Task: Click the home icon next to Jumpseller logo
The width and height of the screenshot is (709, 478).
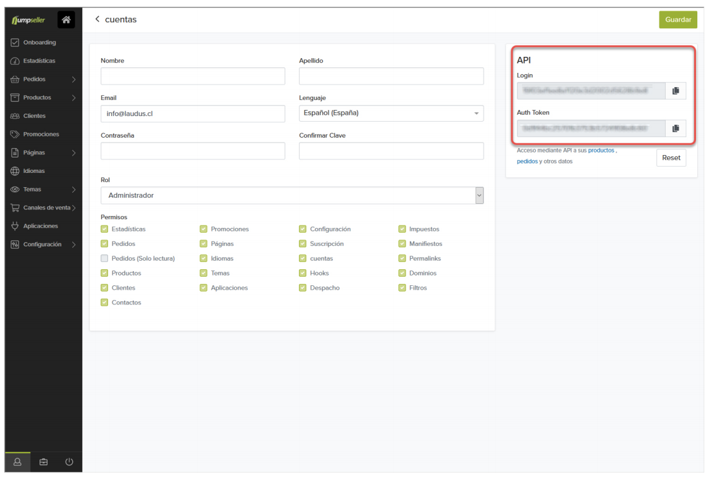Action: coord(66,20)
